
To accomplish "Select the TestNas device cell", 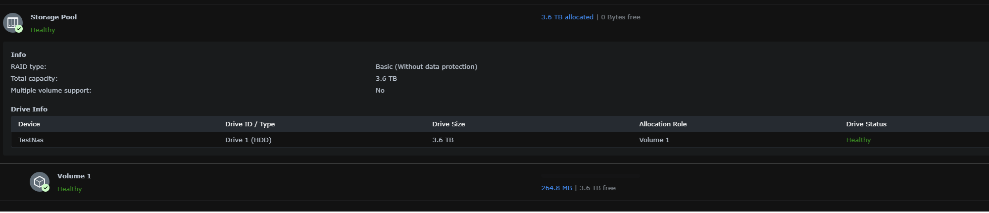I will [31, 140].
